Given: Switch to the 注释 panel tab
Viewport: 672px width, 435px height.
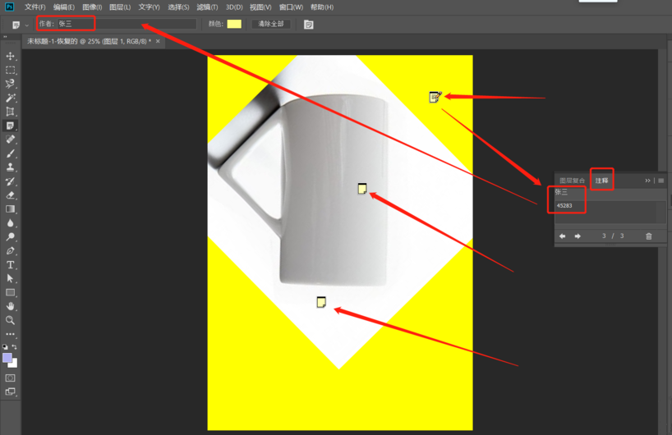Looking at the screenshot, I should [601, 181].
